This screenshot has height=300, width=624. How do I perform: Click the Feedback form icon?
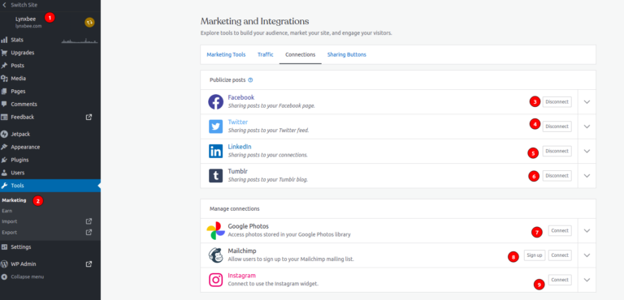coord(4,118)
